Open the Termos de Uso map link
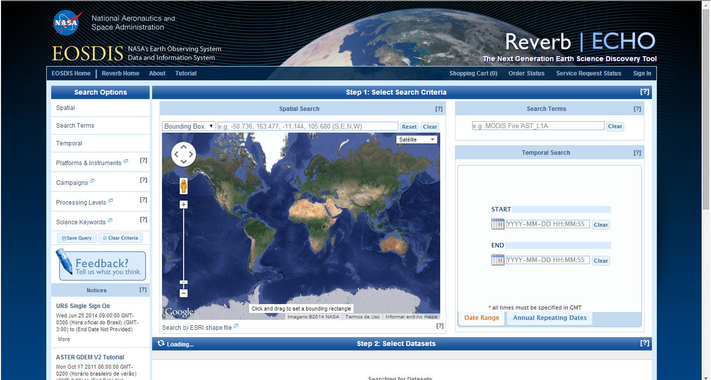 pos(362,317)
